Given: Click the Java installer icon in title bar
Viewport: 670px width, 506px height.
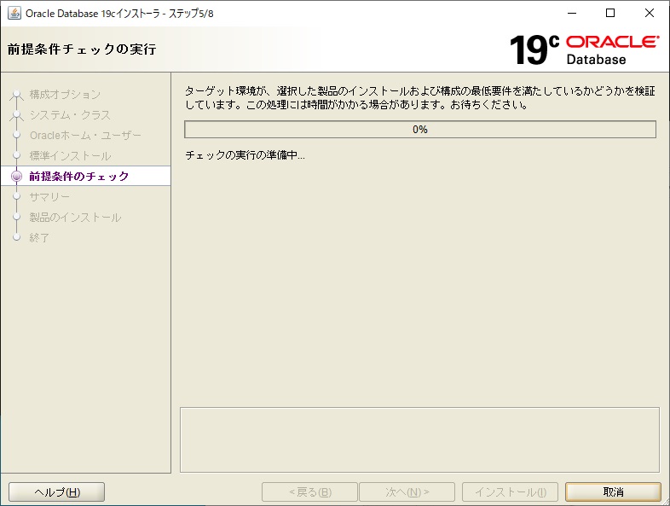Looking at the screenshot, I should [x=14, y=14].
